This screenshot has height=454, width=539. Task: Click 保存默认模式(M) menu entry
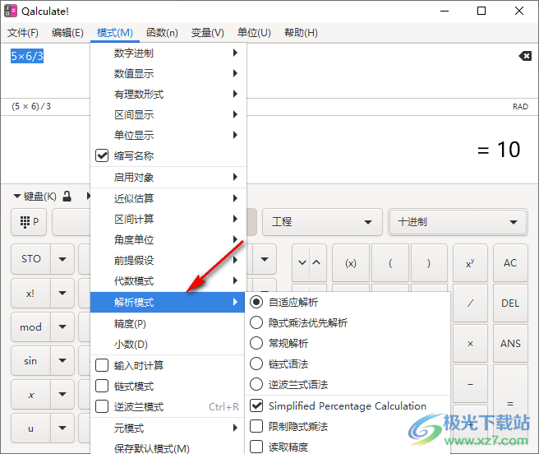click(x=168, y=448)
